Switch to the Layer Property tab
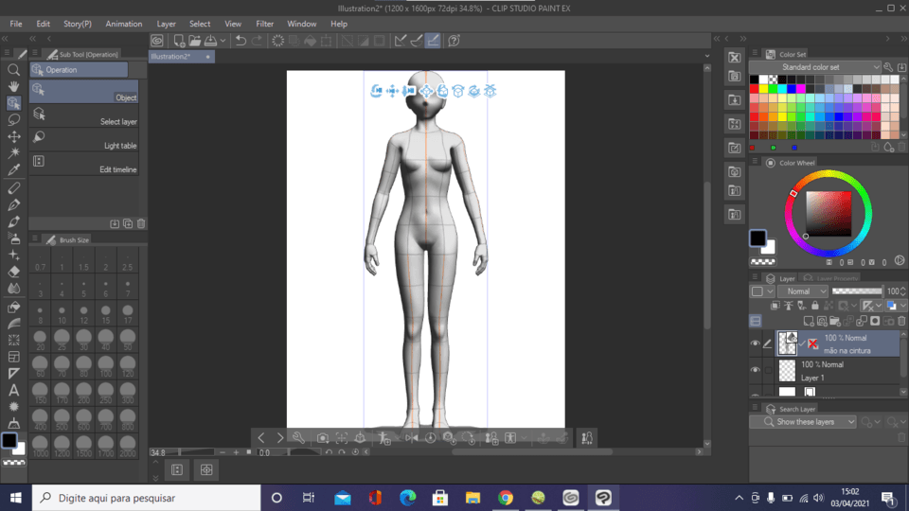The height and width of the screenshot is (511, 909). (830, 278)
